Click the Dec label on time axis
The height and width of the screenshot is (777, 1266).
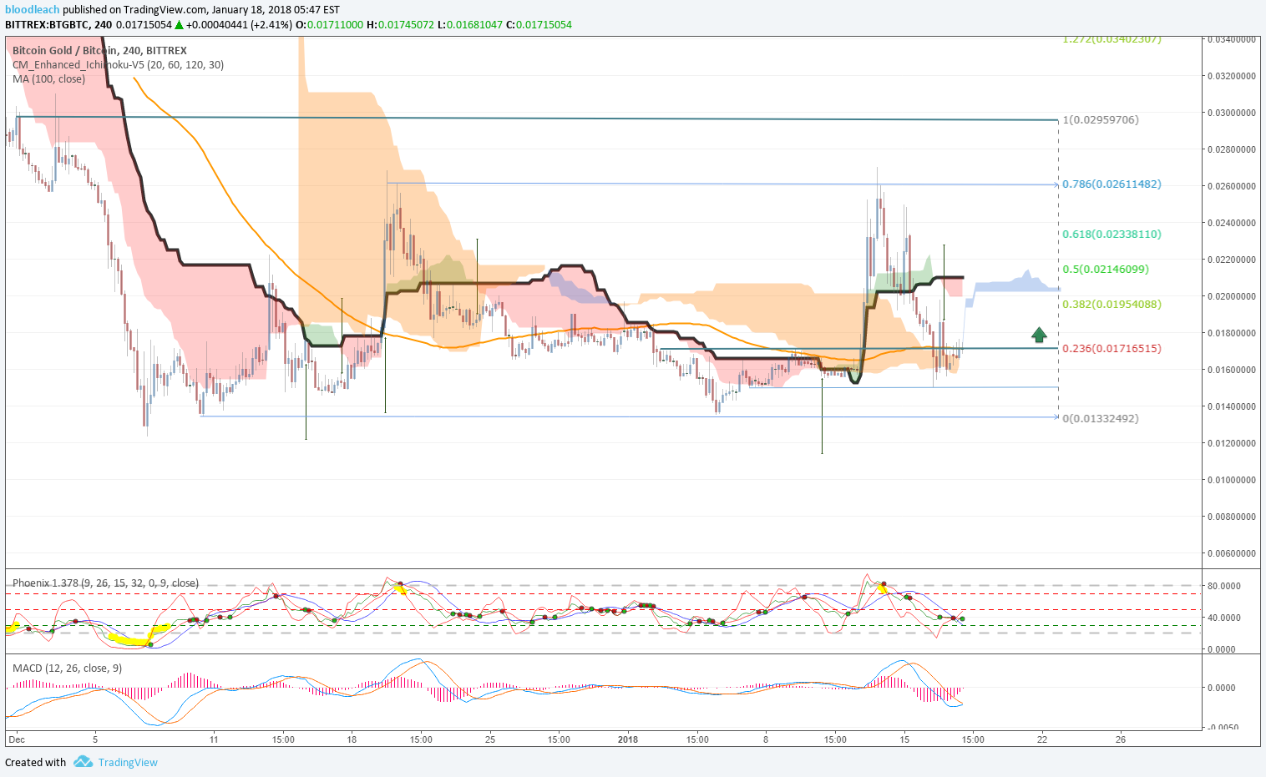point(17,739)
